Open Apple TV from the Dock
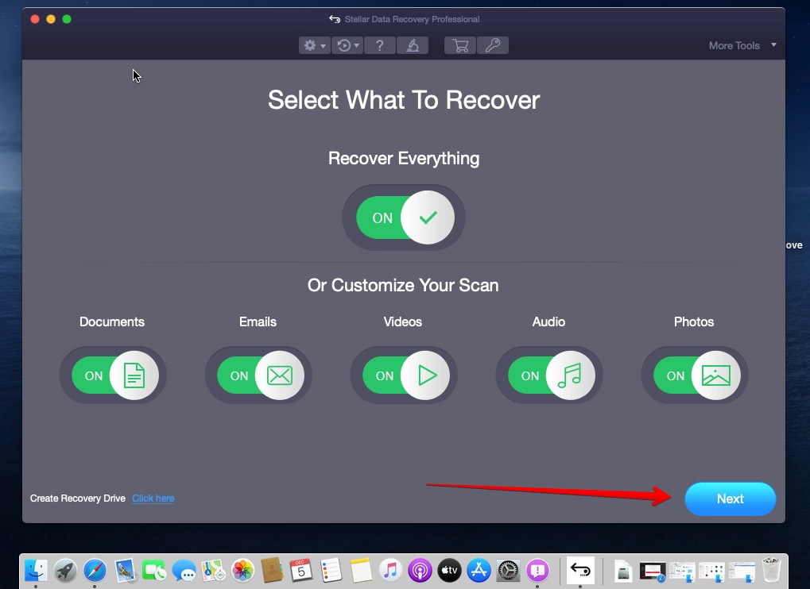Image resolution: width=810 pixels, height=589 pixels. 449,571
